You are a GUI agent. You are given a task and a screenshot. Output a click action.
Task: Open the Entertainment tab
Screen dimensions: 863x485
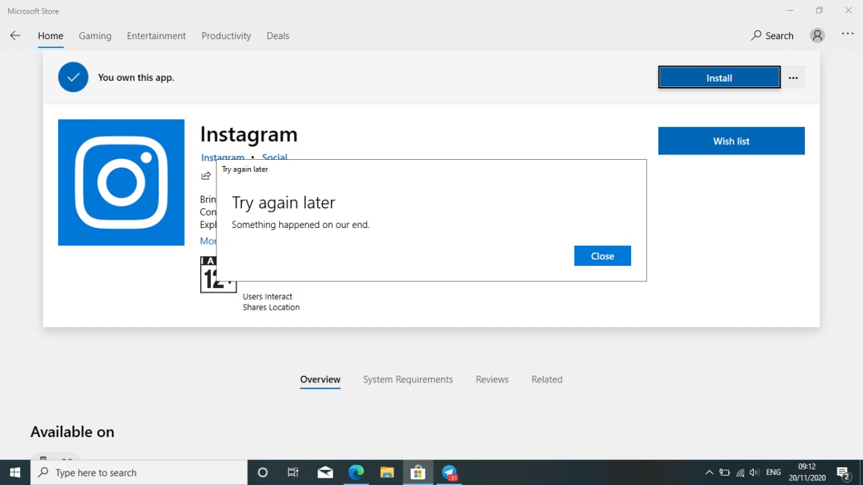[x=156, y=36]
